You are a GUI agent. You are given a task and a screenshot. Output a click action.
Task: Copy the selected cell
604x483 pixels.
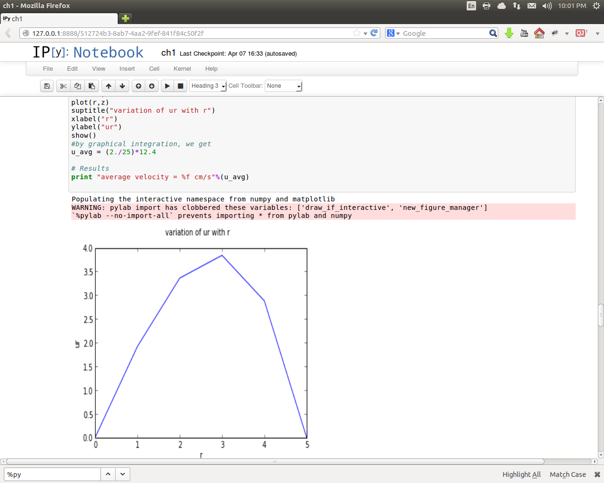point(77,86)
